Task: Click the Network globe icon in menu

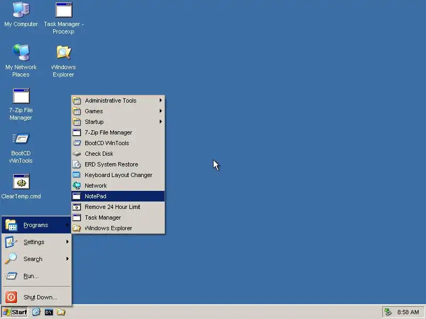Action: tap(77, 186)
